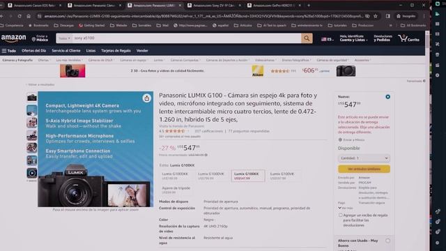
Task: Click the share icon on product image
Action: coord(146,98)
